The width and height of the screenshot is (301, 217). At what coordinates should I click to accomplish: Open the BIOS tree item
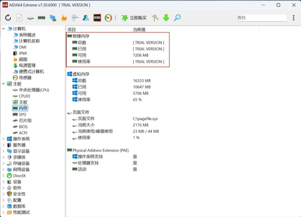(x=23, y=127)
